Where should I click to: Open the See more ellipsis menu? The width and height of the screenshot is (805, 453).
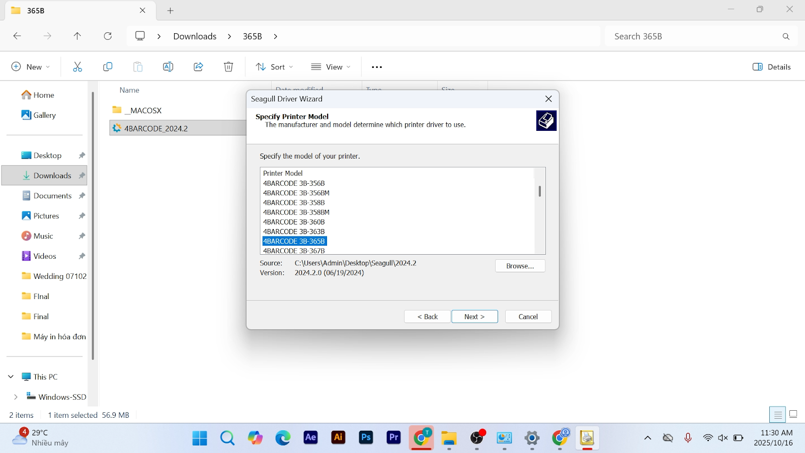tap(377, 67)
